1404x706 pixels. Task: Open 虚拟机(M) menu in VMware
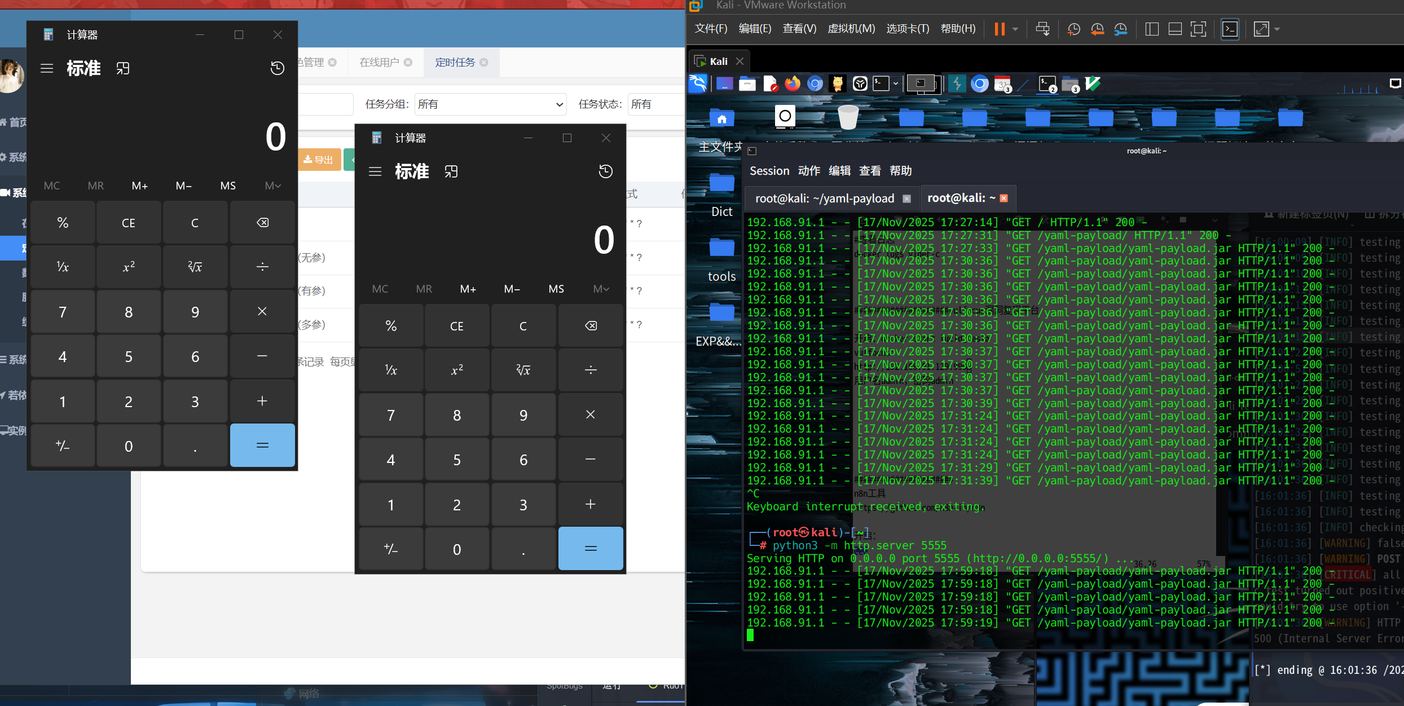(x=851, y=29)
